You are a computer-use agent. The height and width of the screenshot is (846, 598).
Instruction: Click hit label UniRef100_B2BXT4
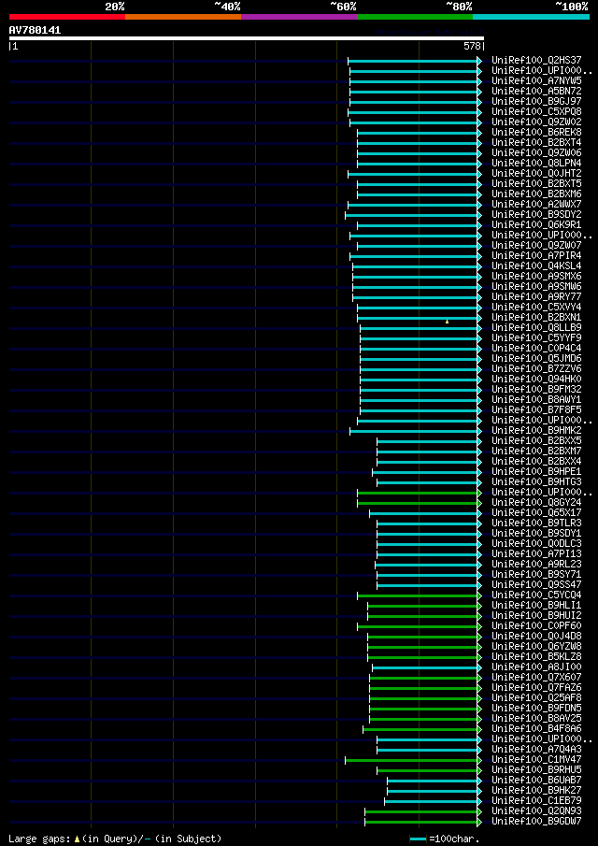[x=536, y=142]
